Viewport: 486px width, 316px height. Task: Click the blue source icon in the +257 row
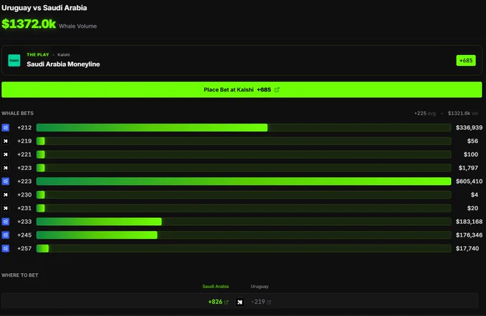[x=6, y=248]
